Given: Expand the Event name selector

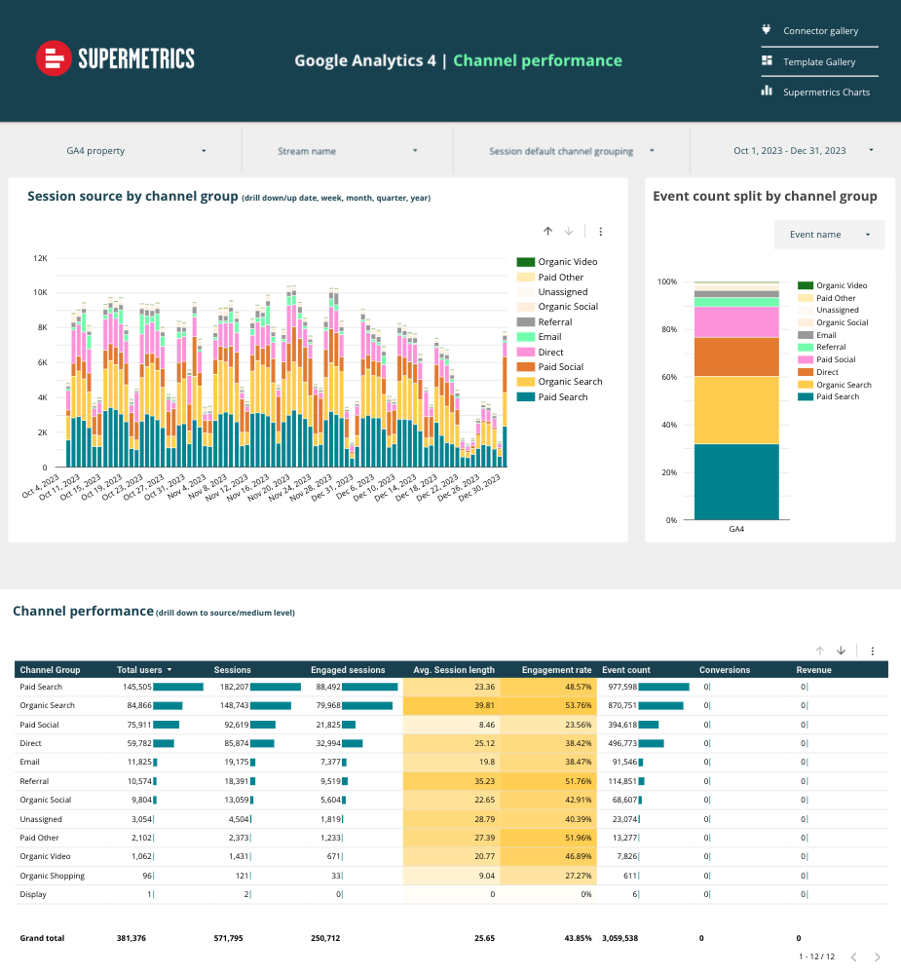Looking at the screenshot, I should (829, 234).
